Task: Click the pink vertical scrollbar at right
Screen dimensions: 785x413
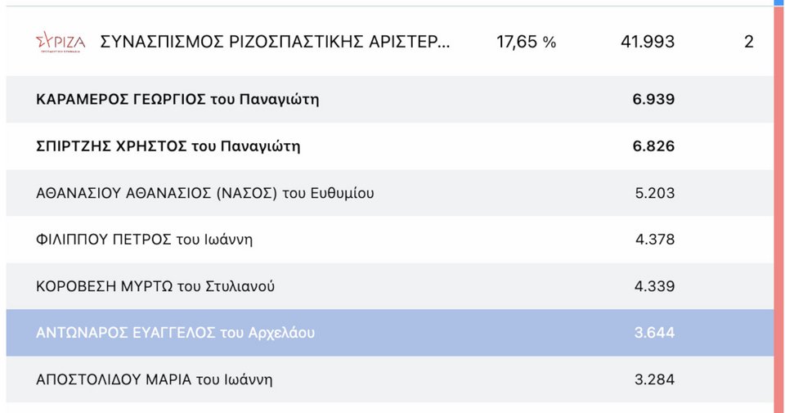Action: point(778,213)
